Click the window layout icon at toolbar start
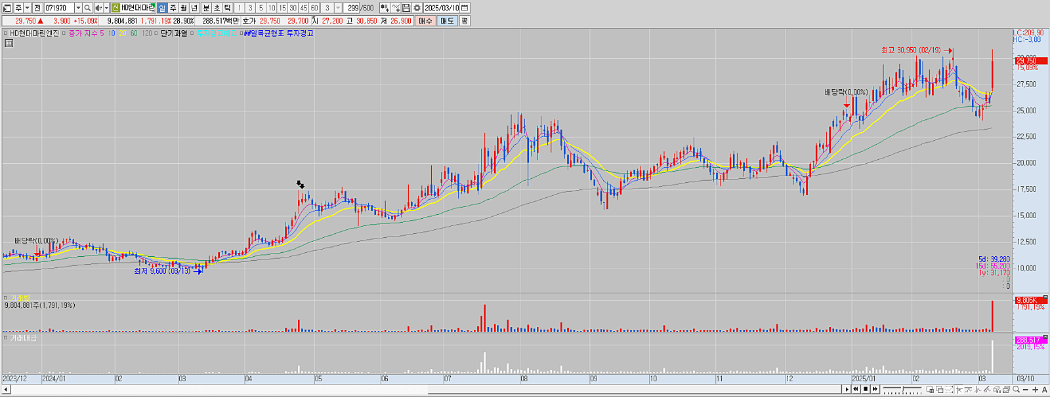The width and height of the screenshot is (1050, 397). (x=7, y=8)
